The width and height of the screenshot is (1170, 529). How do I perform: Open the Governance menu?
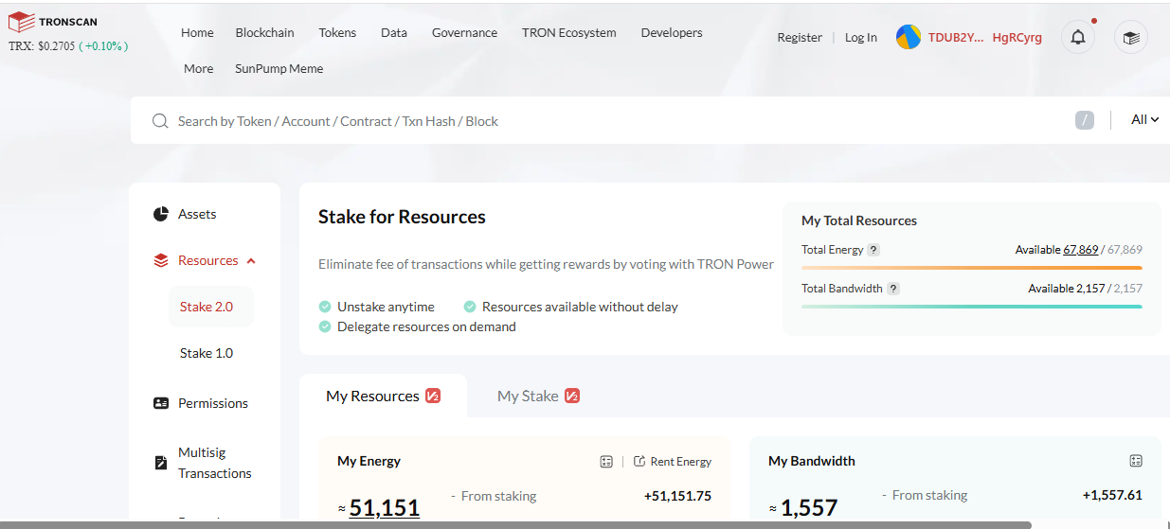pos(464,32)
